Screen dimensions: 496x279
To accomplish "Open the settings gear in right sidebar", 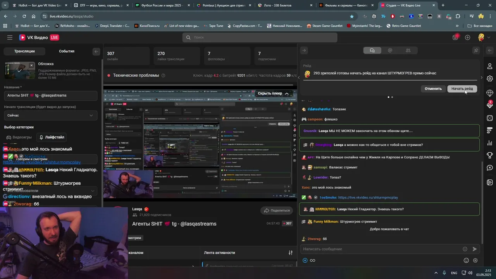I will pos(490,79).
